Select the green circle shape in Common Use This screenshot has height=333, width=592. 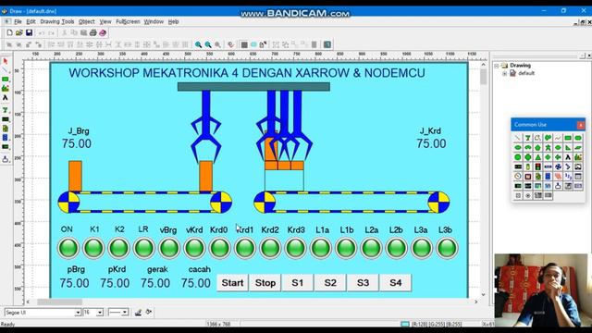pyautogui.click(x=518, y=157)
